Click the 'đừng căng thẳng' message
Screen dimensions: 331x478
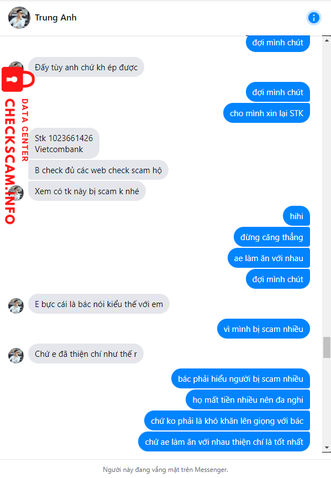tap(272, 237)
